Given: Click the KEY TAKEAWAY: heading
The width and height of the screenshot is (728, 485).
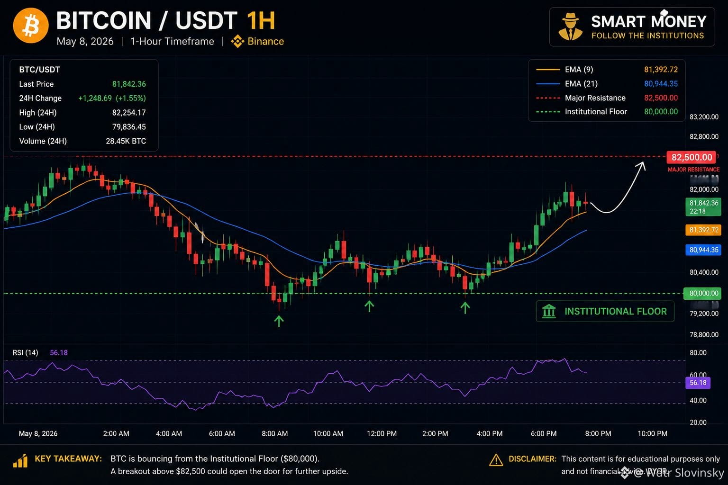Looking at the screenshot, I should [x=68, y=458].
